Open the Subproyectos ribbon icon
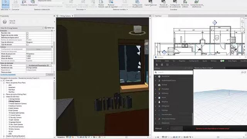 pos(33,3)
